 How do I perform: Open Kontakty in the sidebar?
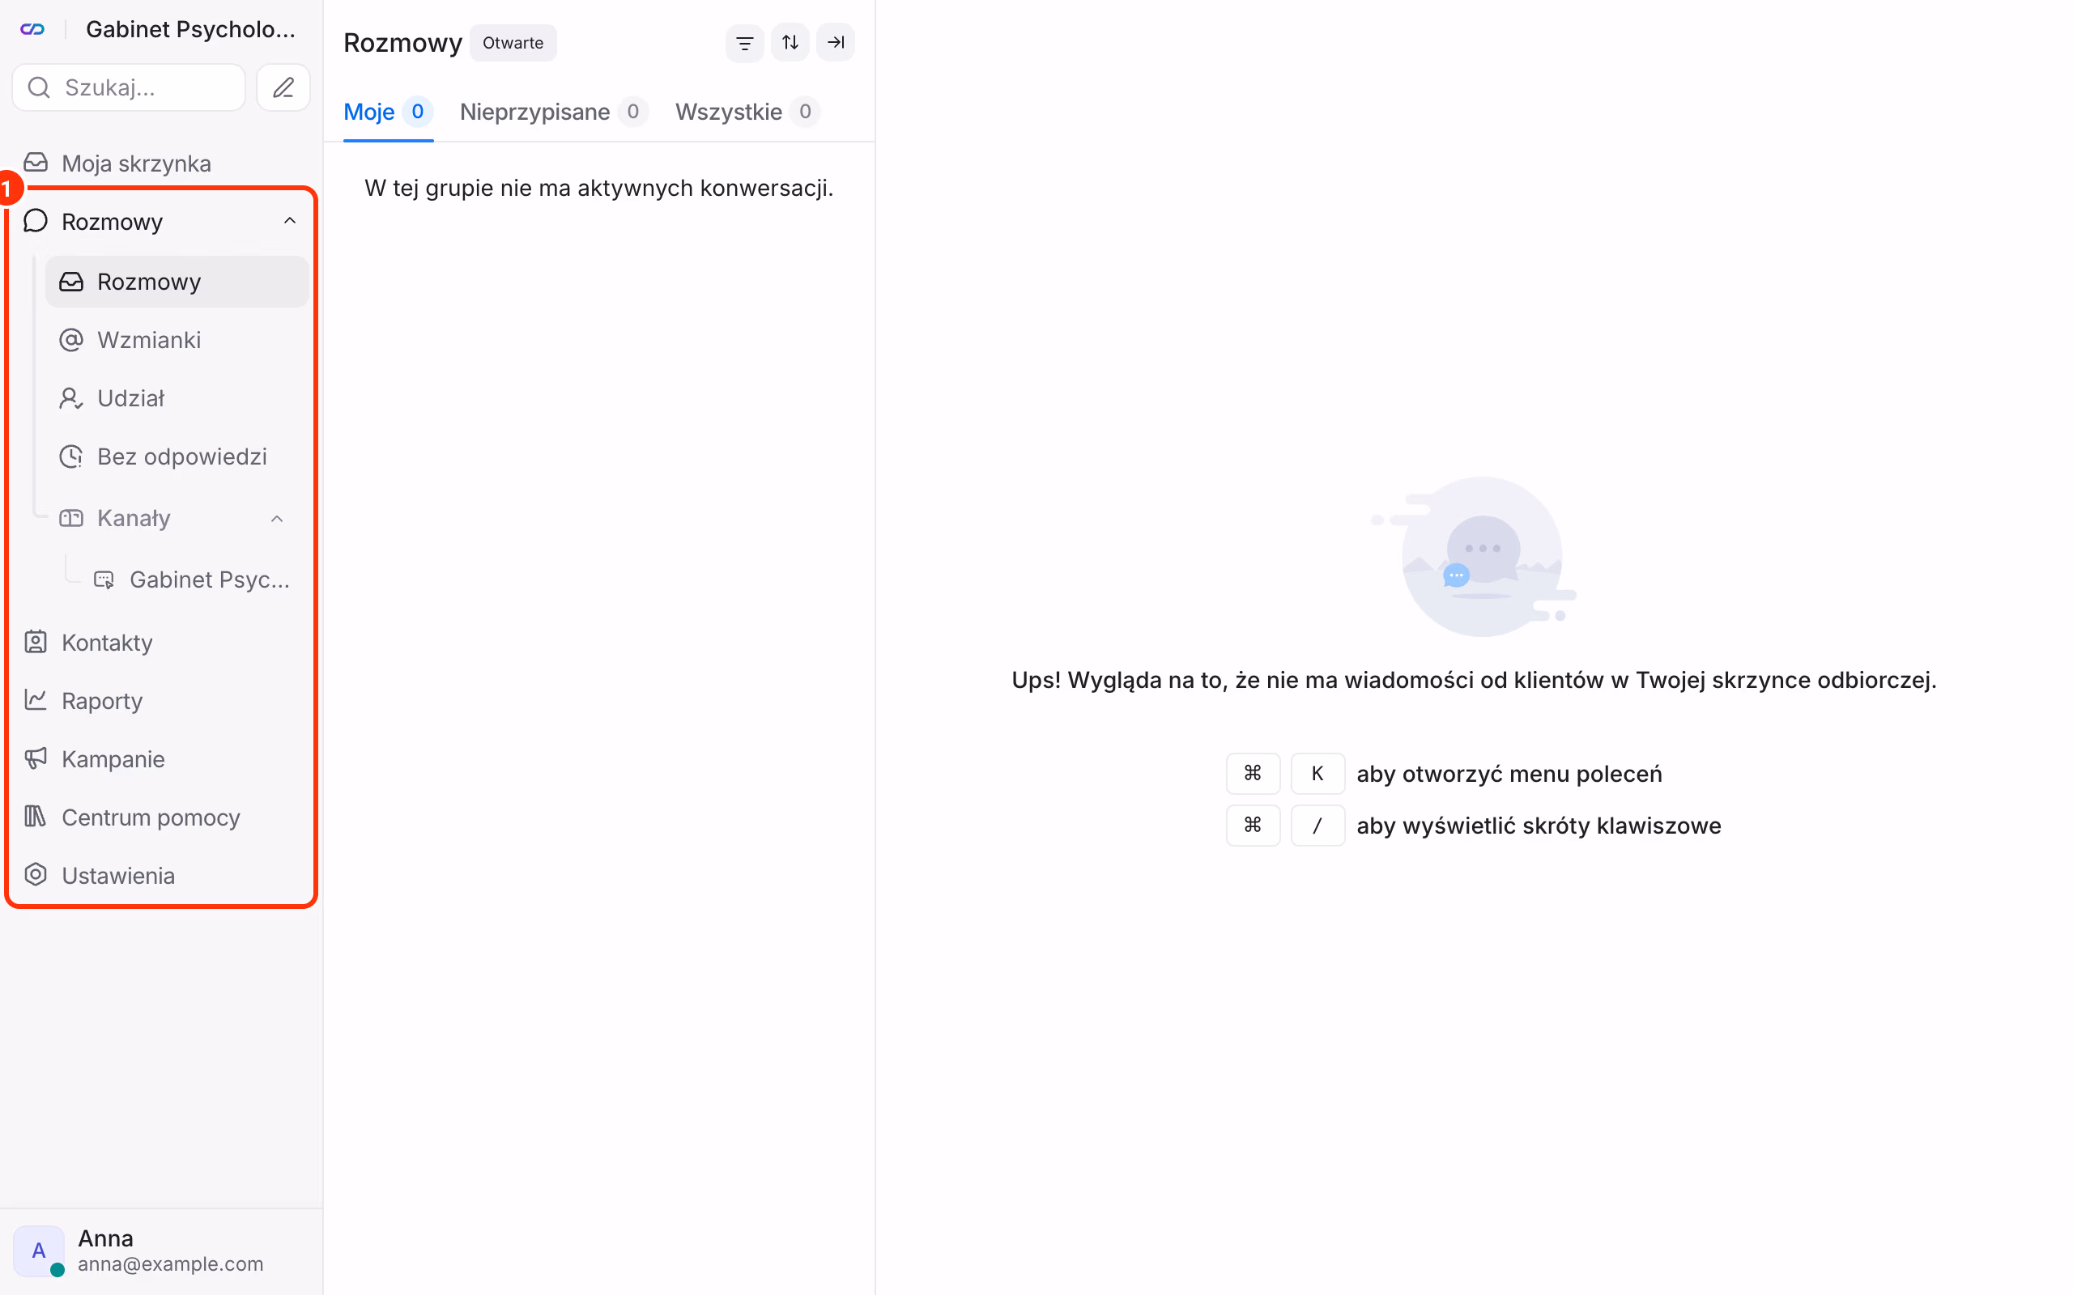point(161,643)
